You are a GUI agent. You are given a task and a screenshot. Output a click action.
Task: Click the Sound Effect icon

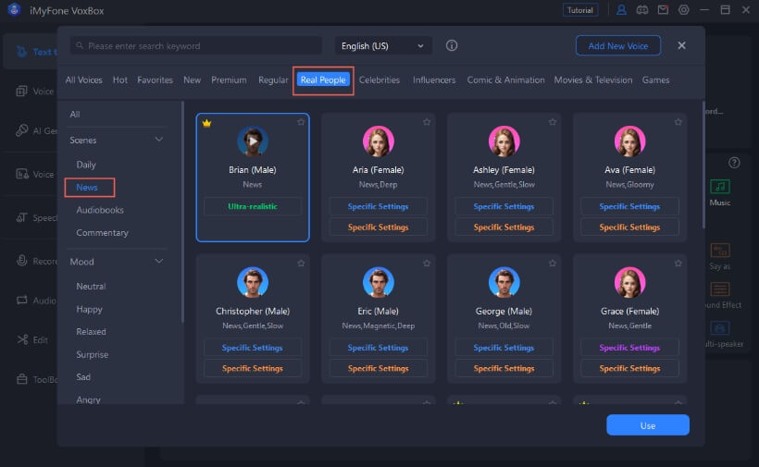[720, 289]
